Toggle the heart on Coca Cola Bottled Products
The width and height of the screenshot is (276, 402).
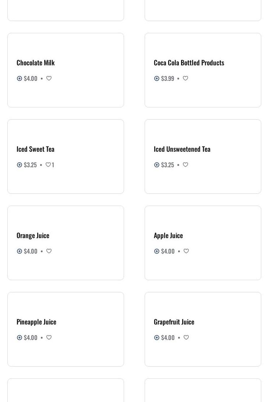[185, 78]
